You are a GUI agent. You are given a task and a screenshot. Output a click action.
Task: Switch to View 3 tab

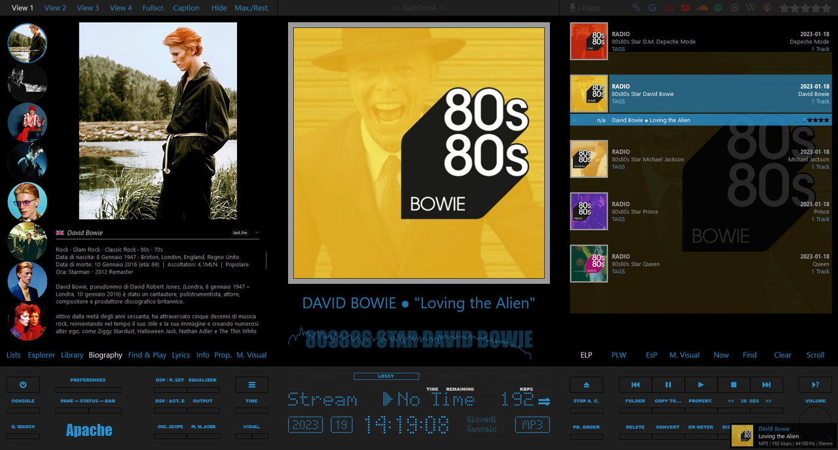[88, 8]
